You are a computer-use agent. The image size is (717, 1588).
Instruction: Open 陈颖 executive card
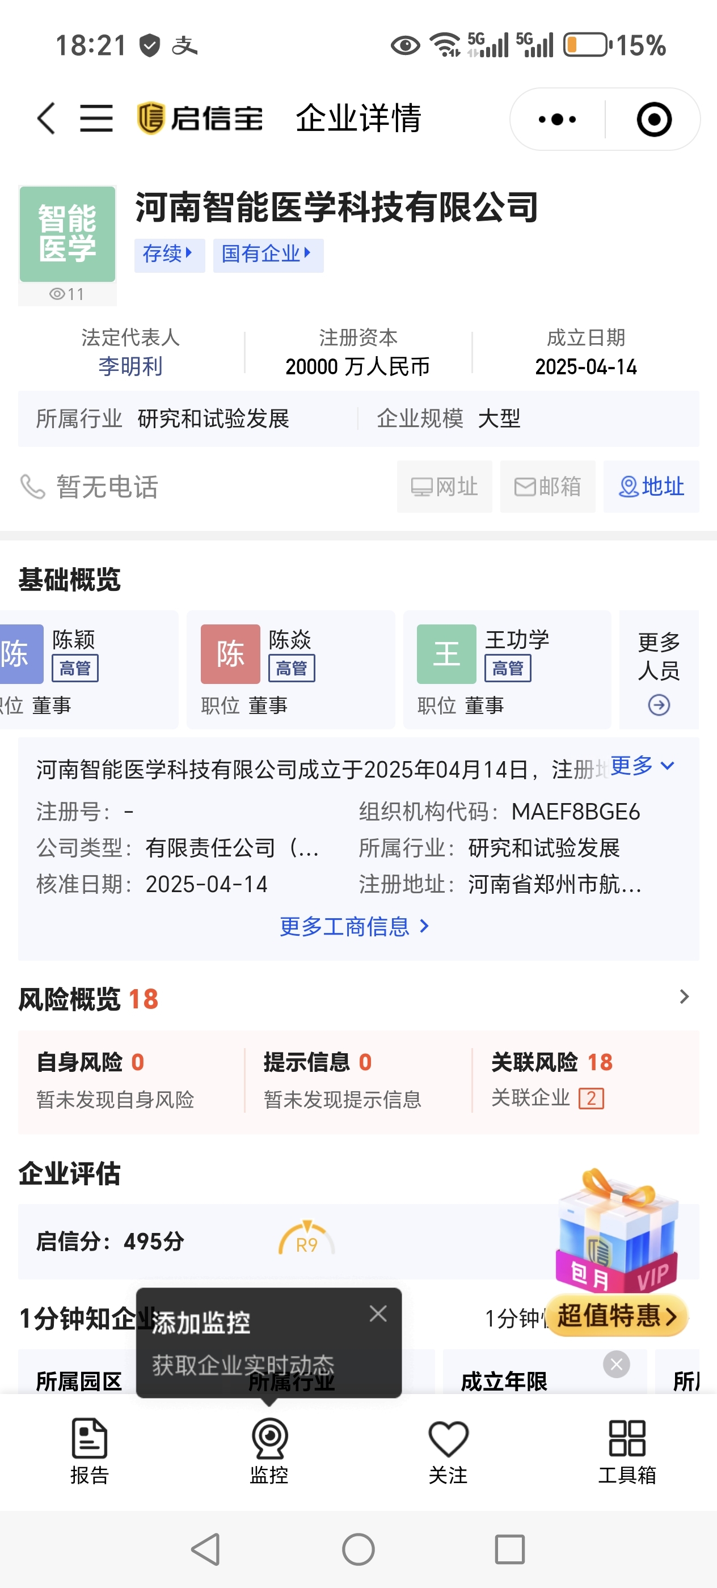[90, 669]
